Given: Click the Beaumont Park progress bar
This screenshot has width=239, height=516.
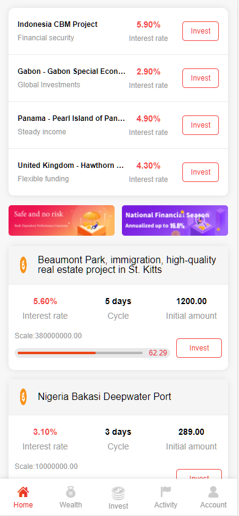Looking at the screenshot, I should [x=93, y=353].
